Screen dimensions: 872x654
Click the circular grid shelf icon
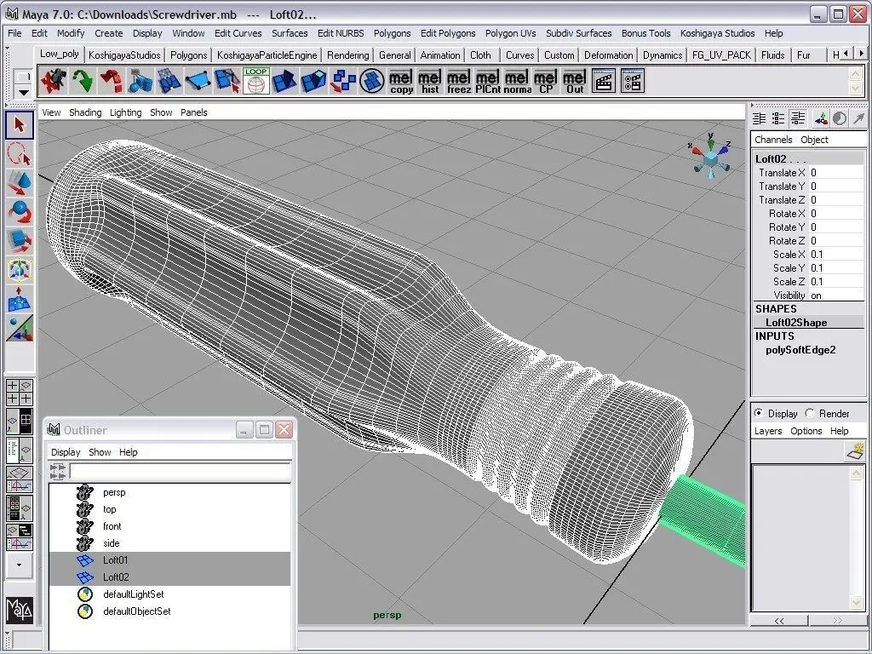tap(372, 81)
